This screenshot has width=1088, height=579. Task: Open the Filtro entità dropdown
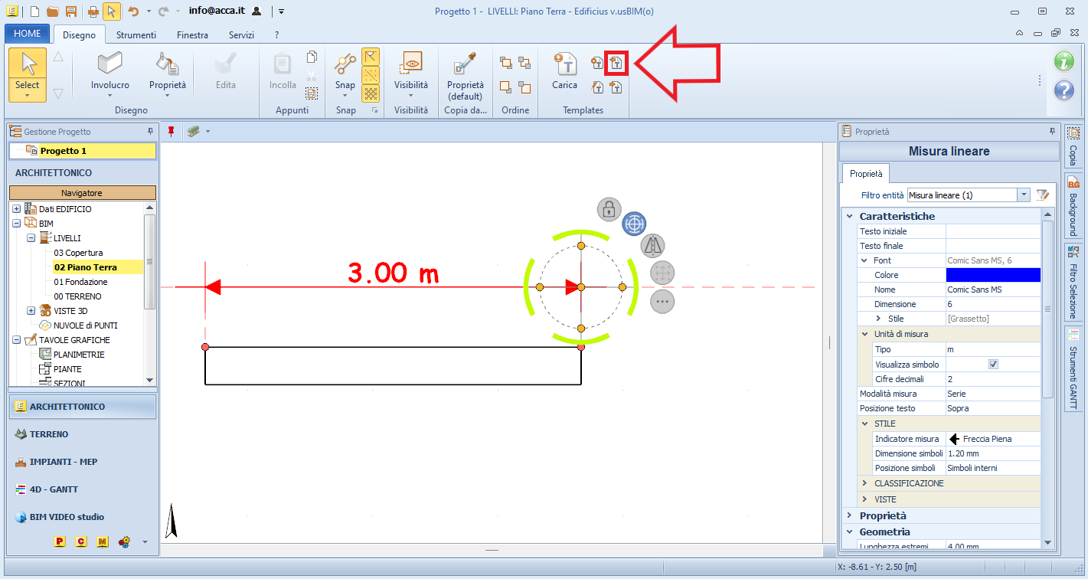(x=1024, y=195)
